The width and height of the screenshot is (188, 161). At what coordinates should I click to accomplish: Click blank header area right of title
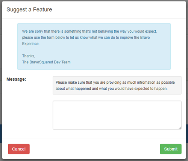pyautogui.click(x=119, y=9)
